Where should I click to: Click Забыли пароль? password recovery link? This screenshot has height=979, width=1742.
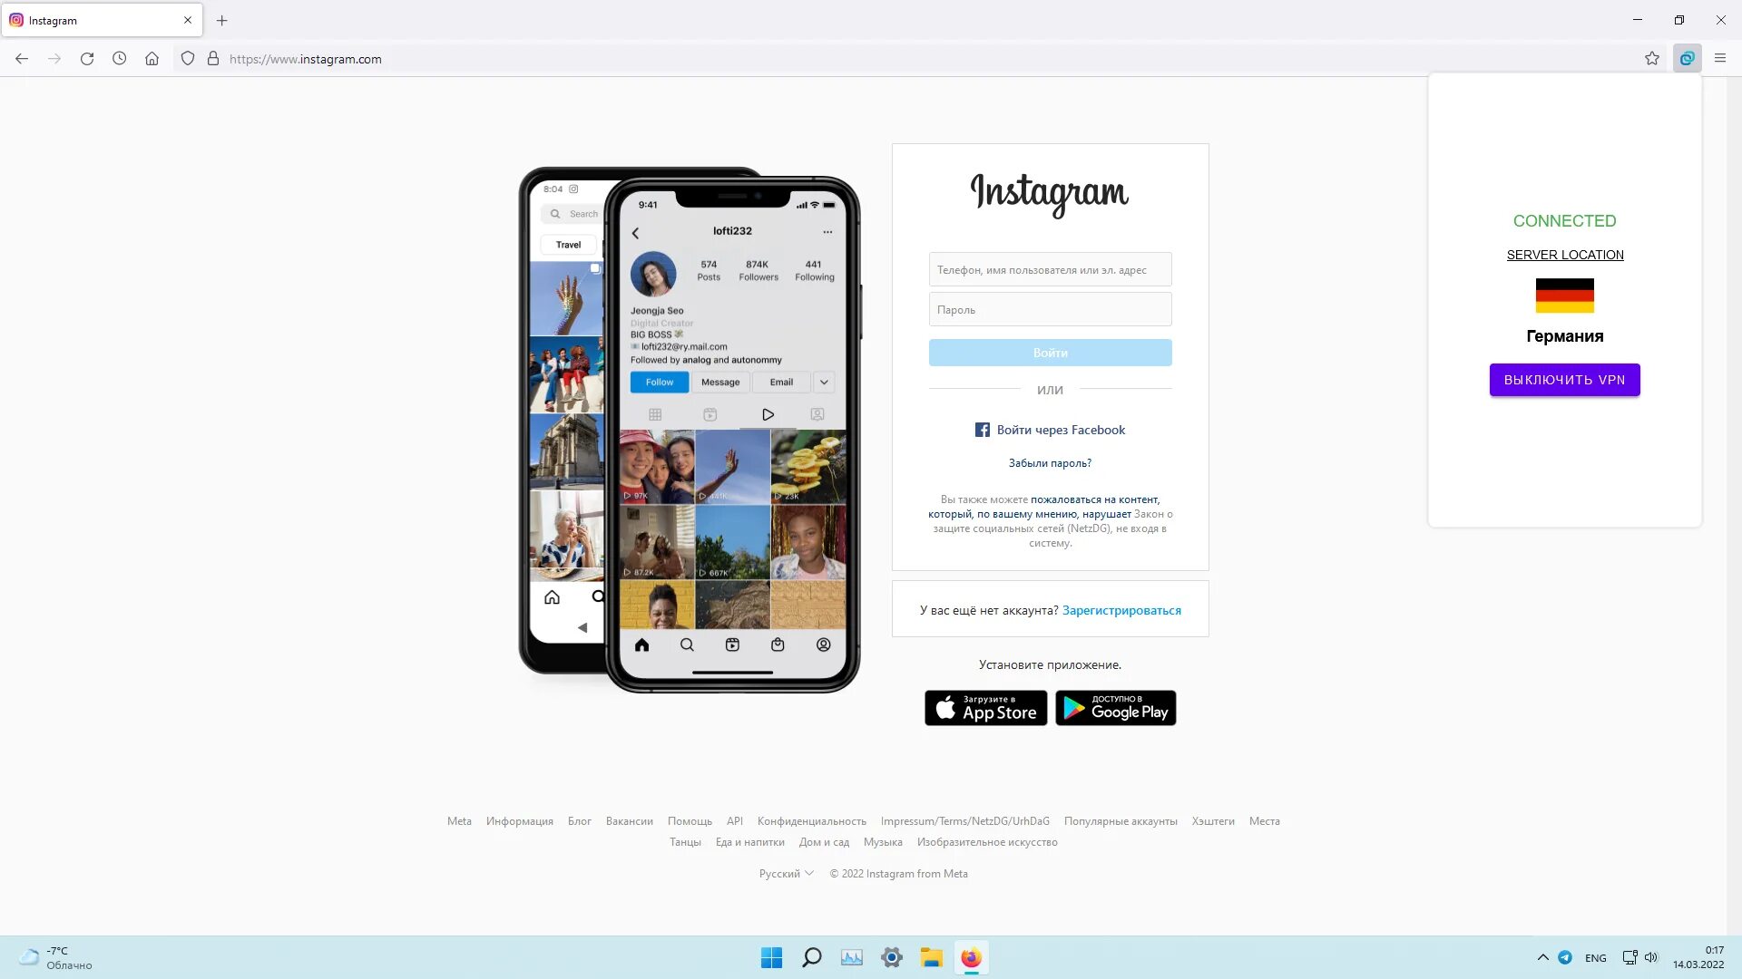(x=1049, y=462)
